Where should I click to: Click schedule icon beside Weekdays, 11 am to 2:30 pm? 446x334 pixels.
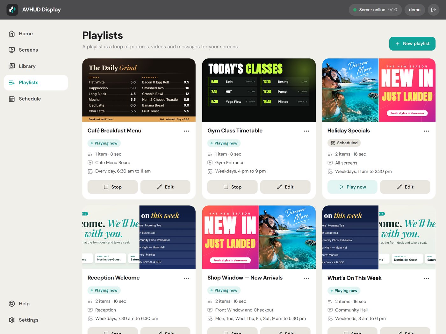(x=330, y=172)
